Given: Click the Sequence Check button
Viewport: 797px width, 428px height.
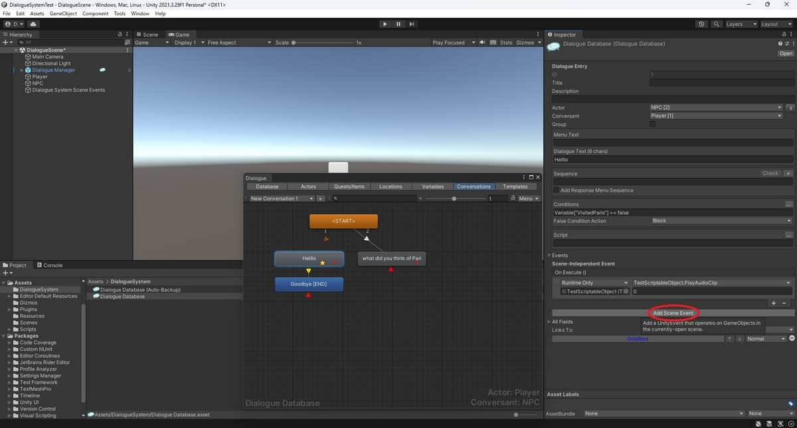Looking at the screenshot, I should pyautogui.click(x=770, y=173).
